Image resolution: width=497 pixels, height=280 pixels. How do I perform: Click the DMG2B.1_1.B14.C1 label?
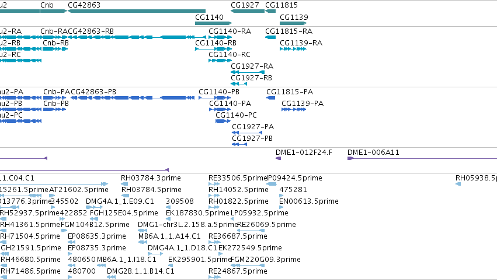[x=140, y=272]
